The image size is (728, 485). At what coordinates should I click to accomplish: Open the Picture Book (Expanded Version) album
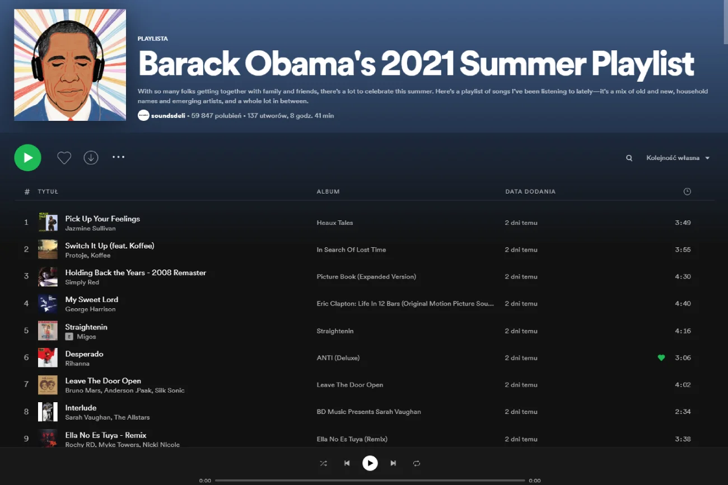pyautogui.click(x=366, y=276)
